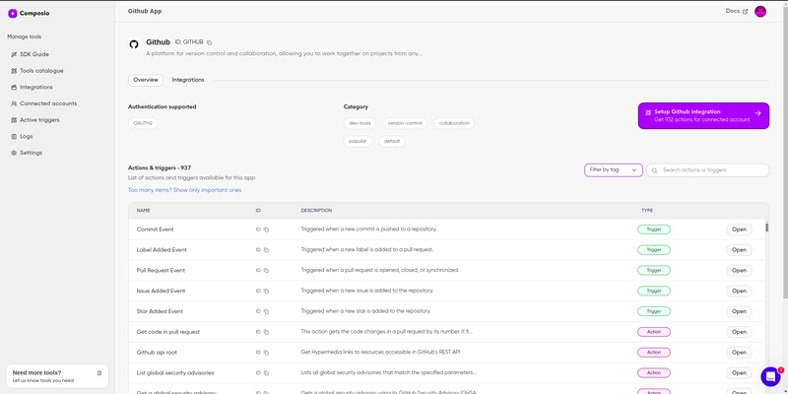The width and height of the screenshot is (788, 394).
Task: Open the Filter by tag dropdown
Action: coord(613,170)
